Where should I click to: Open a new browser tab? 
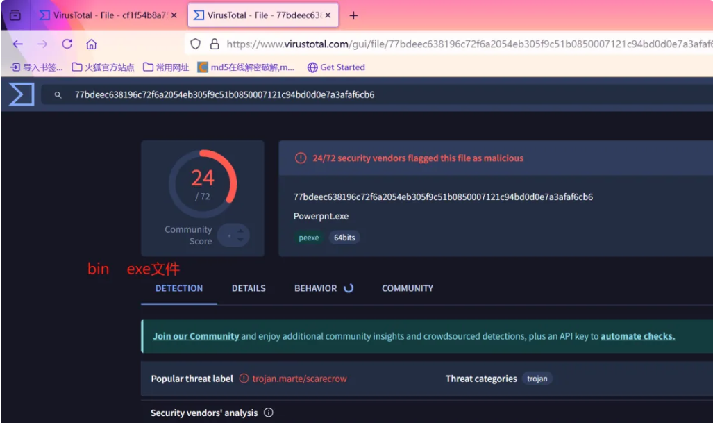[353, 15]
